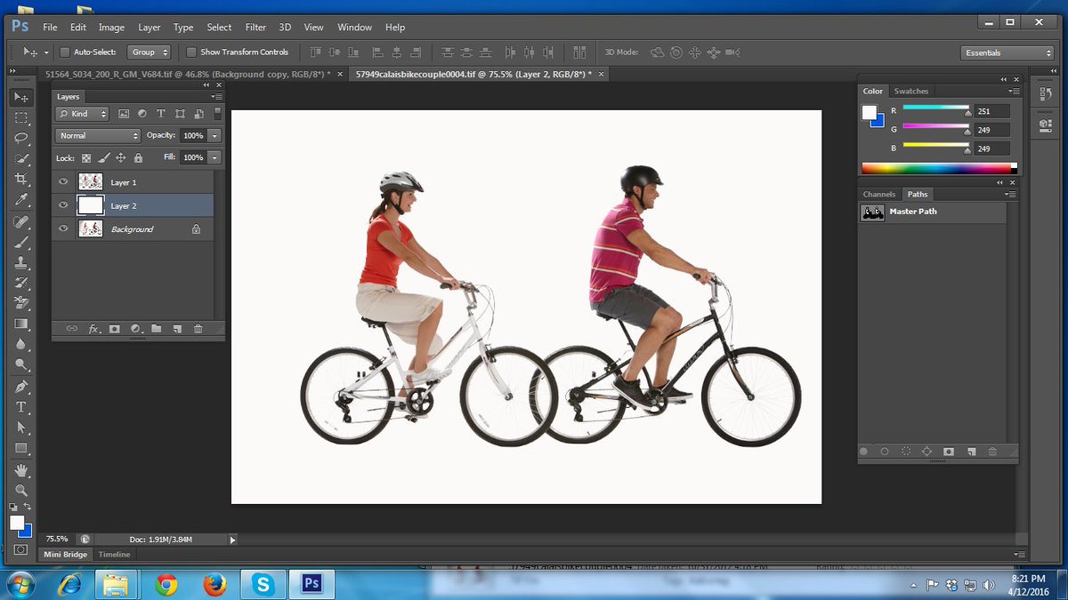The image size is (1068, 600).
Task: Click the delete layer trash icon
Action: (198, 329)
